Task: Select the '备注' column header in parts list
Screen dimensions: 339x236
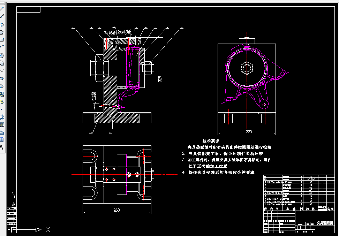Action: click(x=330, y=209)
